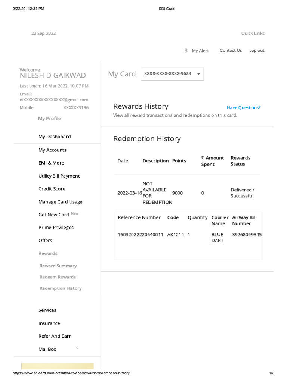Open Refer And Earn
The image size is (287, 382).
[x=55, y=336]
